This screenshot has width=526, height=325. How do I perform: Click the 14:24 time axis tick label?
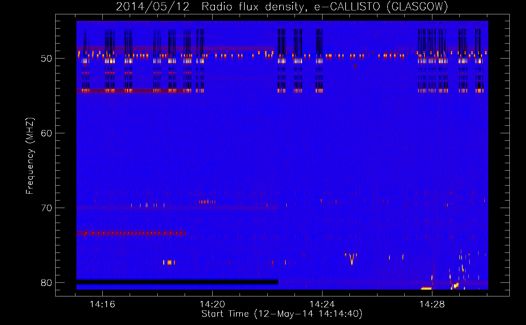[x=322, y=304]
